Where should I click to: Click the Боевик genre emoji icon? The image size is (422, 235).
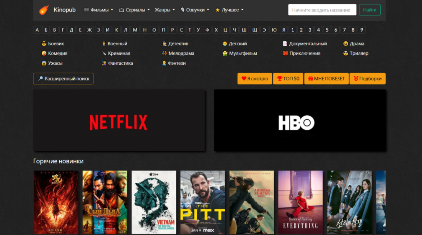click(x=44, y=43)
